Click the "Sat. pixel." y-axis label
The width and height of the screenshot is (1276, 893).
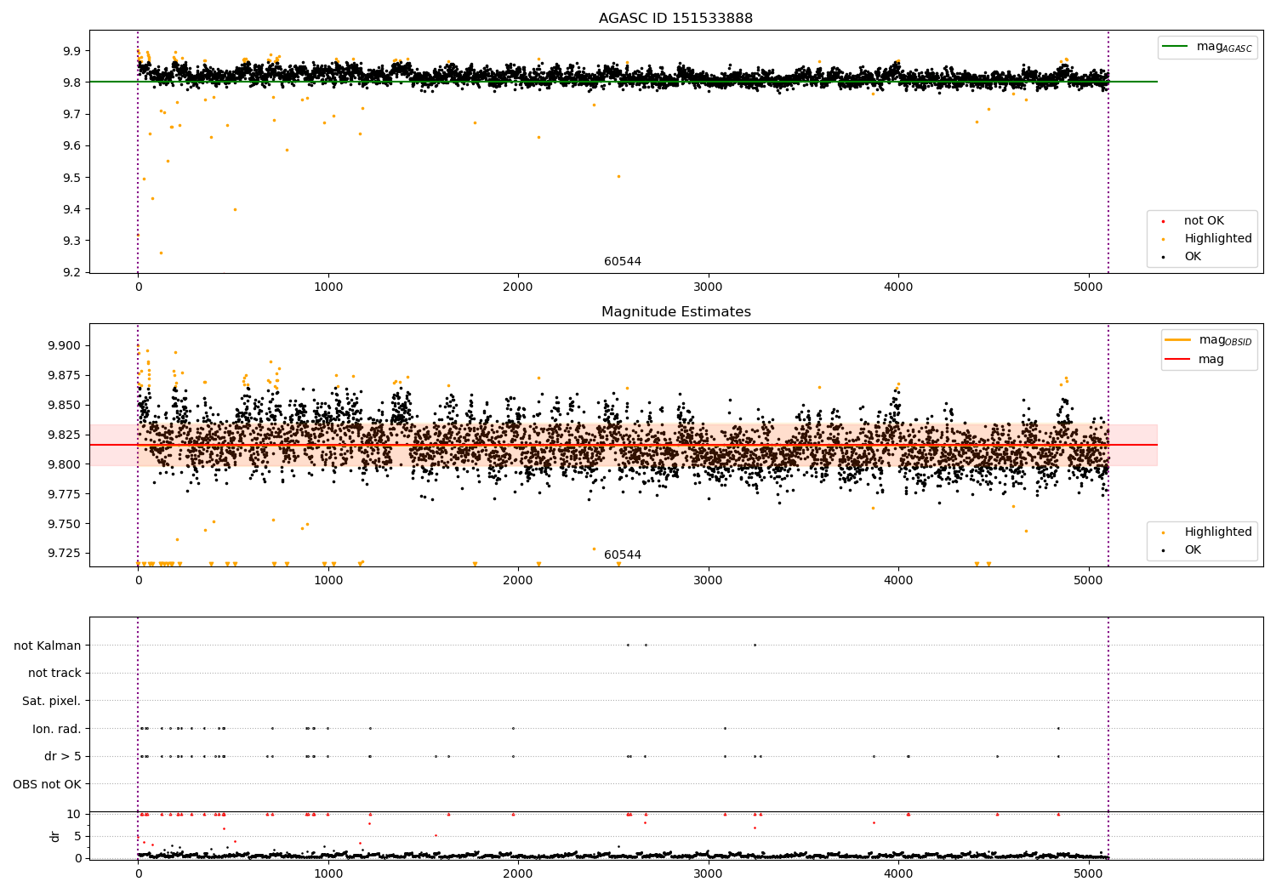click(x=51, y=702)
